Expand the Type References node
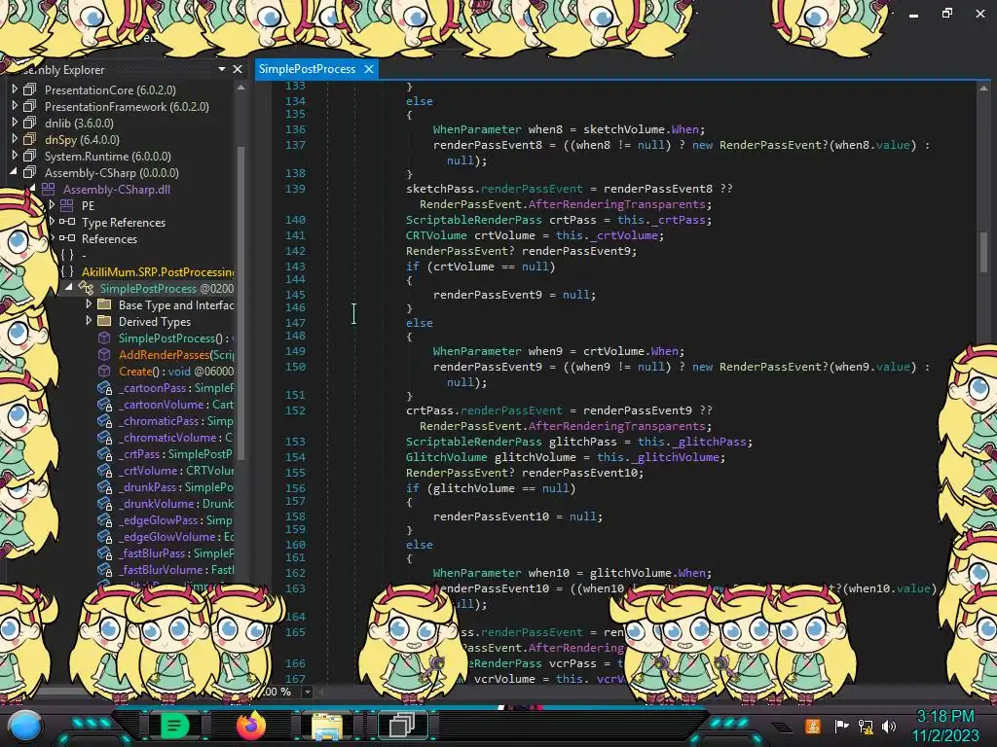The height and width of the screenshot is (747, 997). coord(53,222)
